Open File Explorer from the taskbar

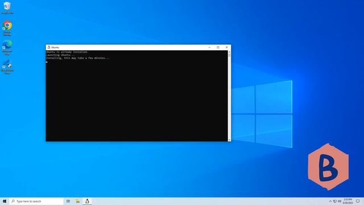point(77,201)
